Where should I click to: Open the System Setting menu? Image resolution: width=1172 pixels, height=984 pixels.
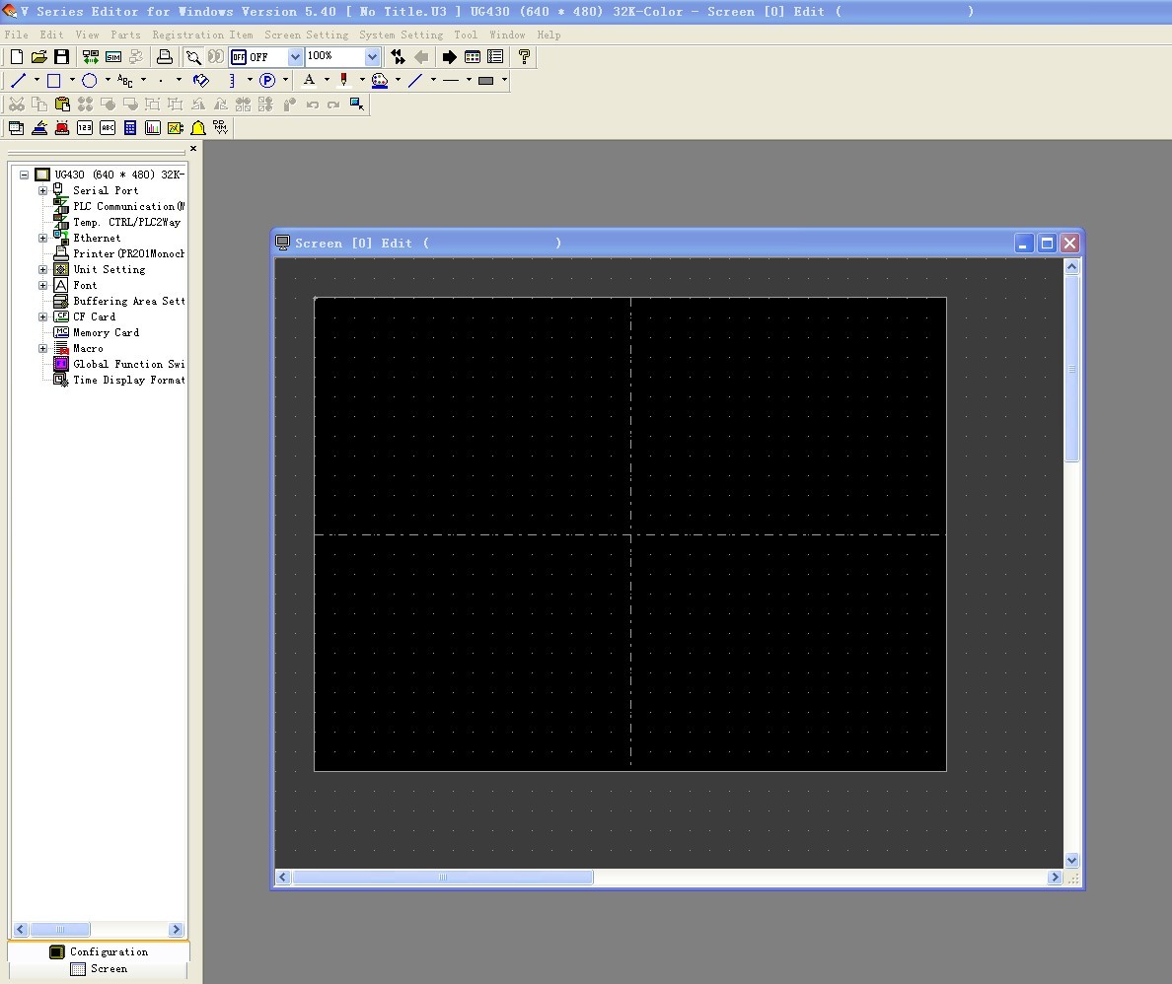tap(401, 35)
